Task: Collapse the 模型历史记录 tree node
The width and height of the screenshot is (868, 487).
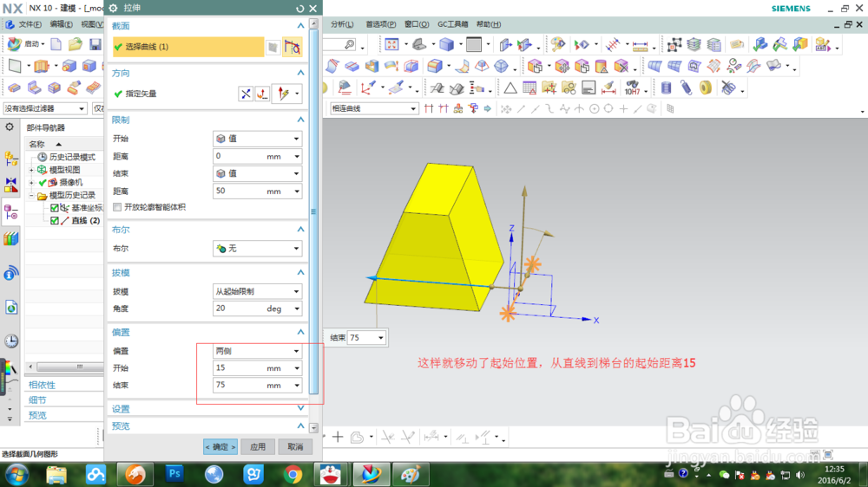Action: [31, 195]
